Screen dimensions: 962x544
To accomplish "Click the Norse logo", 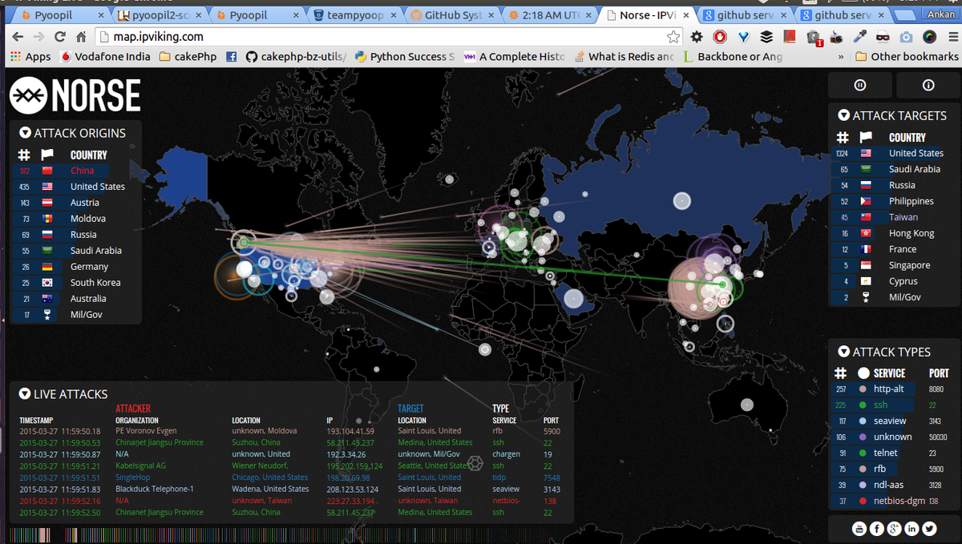I will pyautogui.click(x=75, y=95).
